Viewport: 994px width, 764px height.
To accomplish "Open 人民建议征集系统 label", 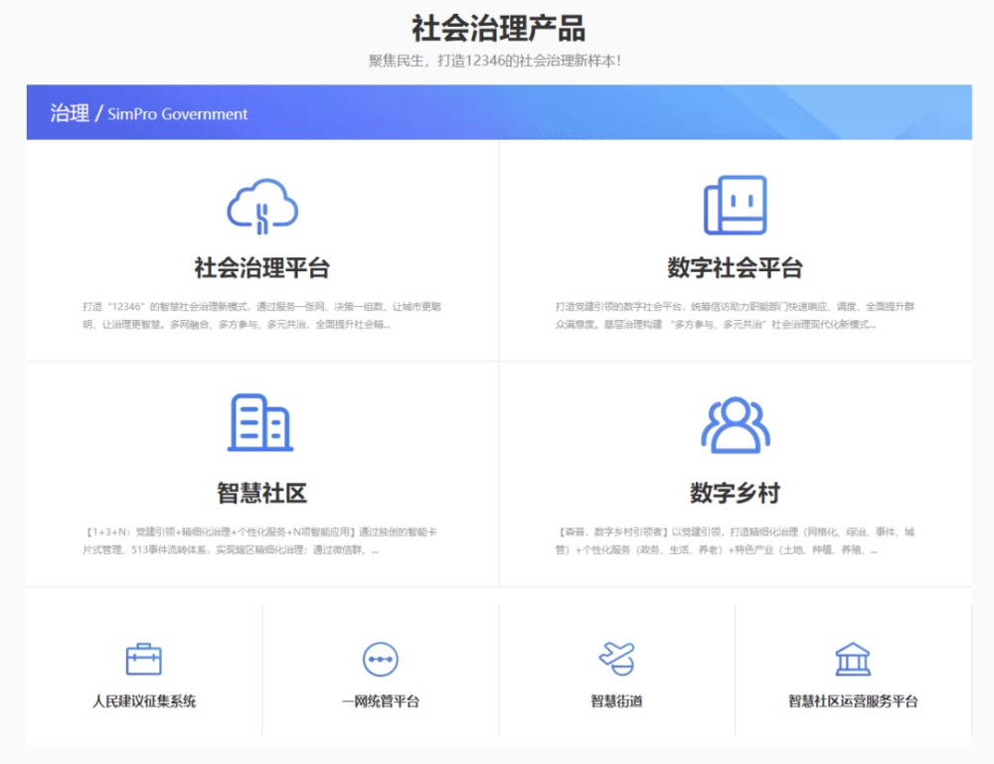I will (x=144, y=701).
